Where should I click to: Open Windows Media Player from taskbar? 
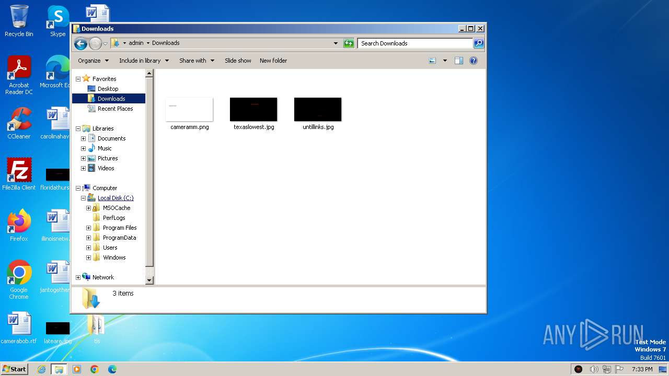pyautogui.click(x=77, y=369)
